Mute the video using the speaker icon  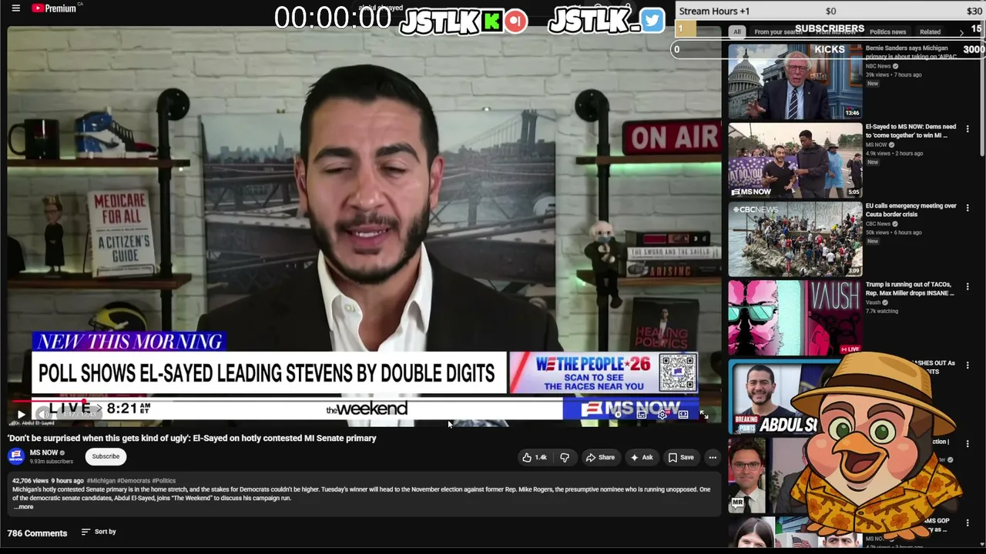[44, 415]
